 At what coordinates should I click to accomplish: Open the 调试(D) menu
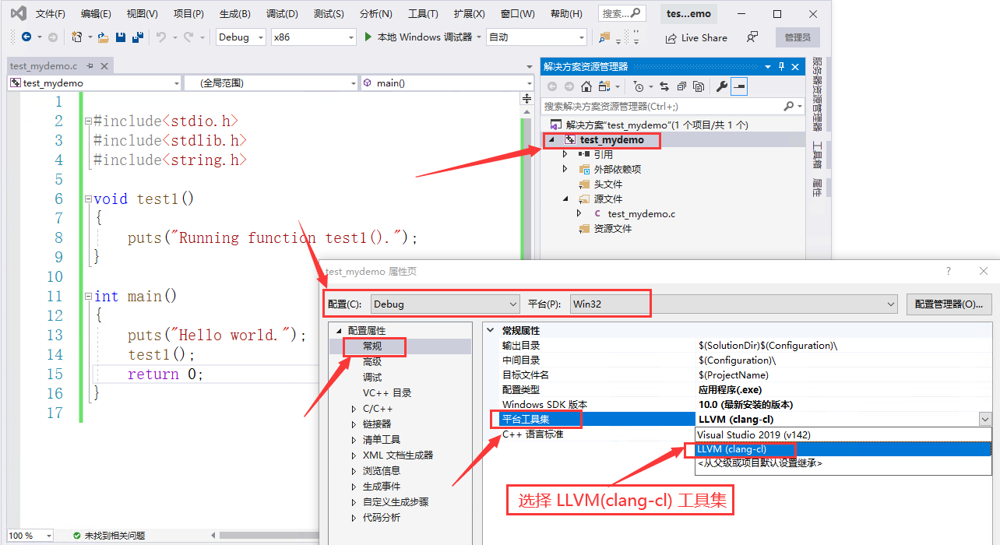(x=281, y=14)
